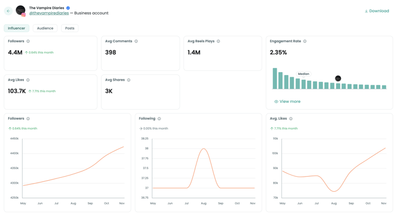The height and width of the screenshot is (215, 400).
Task: Click info icon beside Avg Likes card
Action: pyautogui.click(x=28, y=80)
